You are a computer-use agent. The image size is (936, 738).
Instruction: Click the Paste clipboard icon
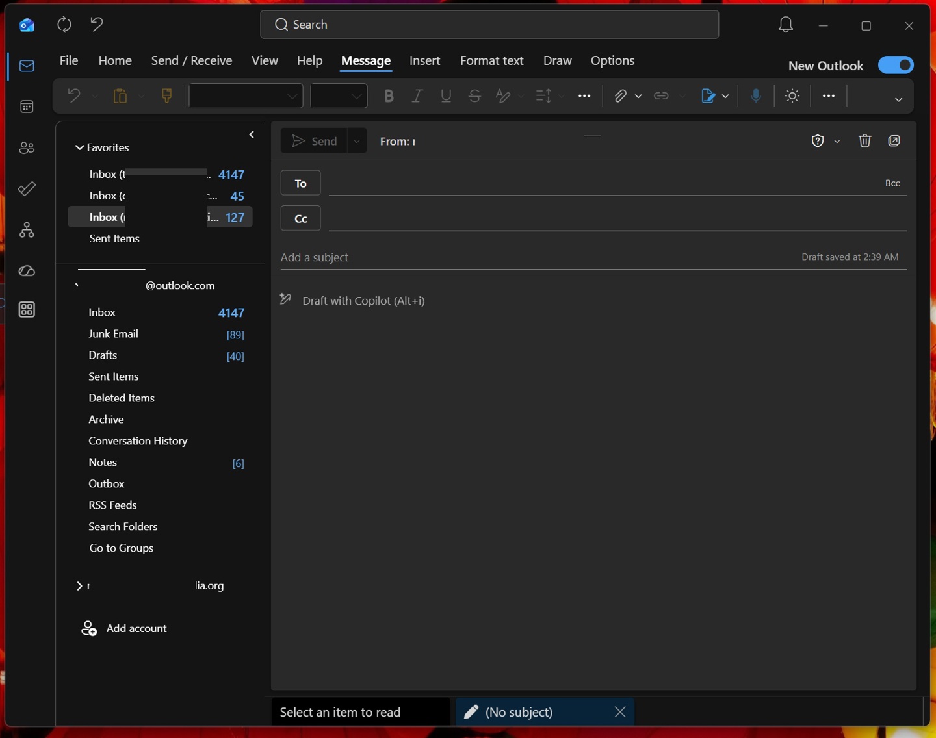click(x=120, y=96)
